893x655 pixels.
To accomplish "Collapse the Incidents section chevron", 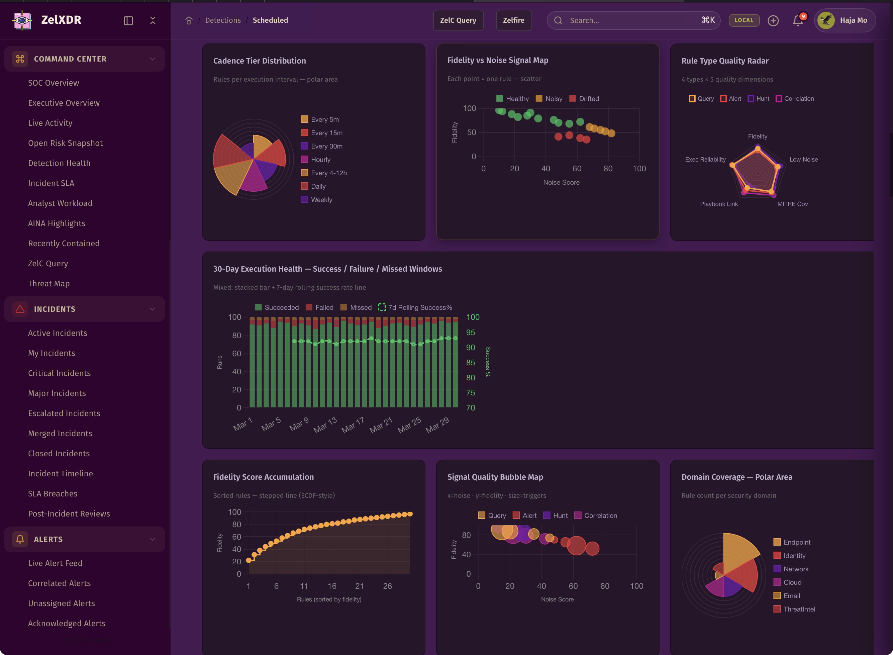I will click(x=152, y=309).
